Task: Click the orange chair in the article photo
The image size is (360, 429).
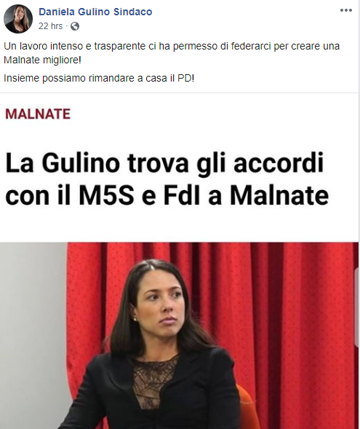Action: [x=246, y=408]
